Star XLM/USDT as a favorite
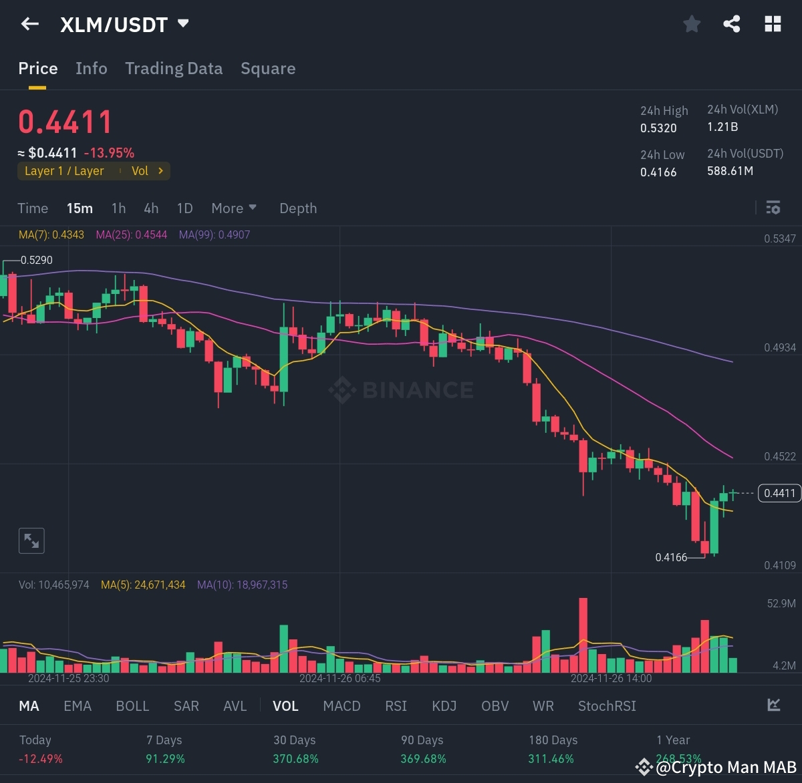 (692, 23)
